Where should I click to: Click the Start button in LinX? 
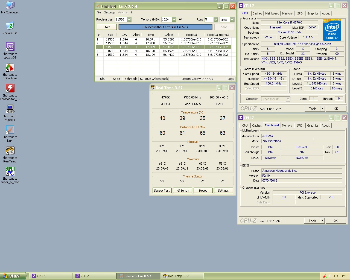[x=107, y=27]
